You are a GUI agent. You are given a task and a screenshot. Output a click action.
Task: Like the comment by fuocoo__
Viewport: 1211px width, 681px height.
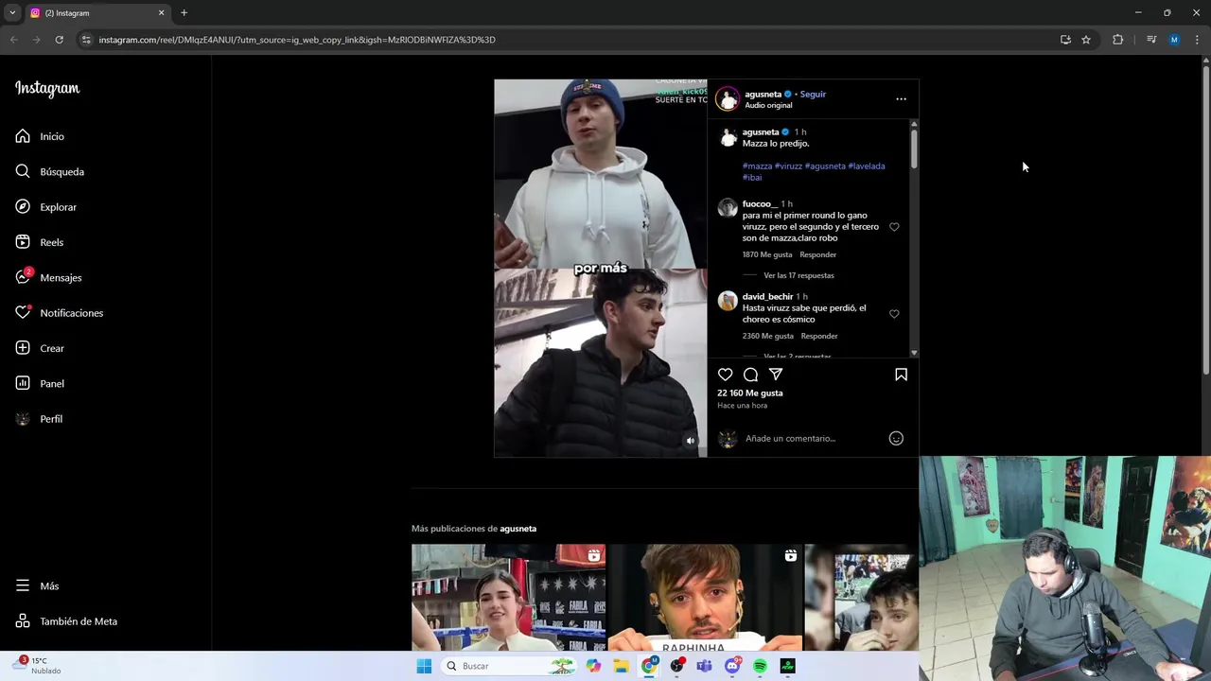click(894, 227)
